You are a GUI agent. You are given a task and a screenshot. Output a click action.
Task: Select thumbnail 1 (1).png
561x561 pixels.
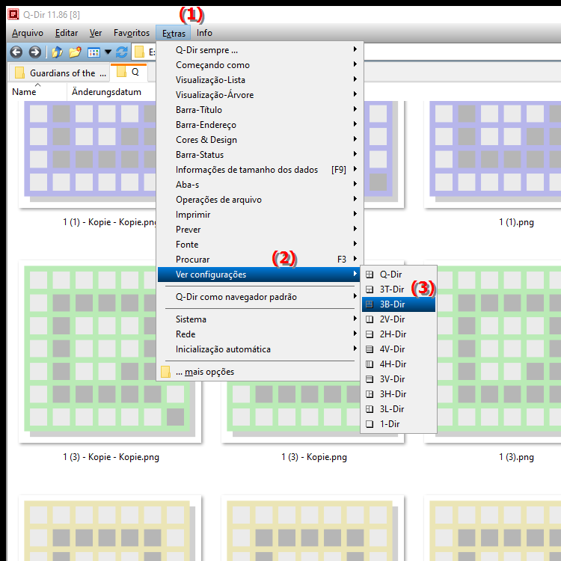click(493, 154)
